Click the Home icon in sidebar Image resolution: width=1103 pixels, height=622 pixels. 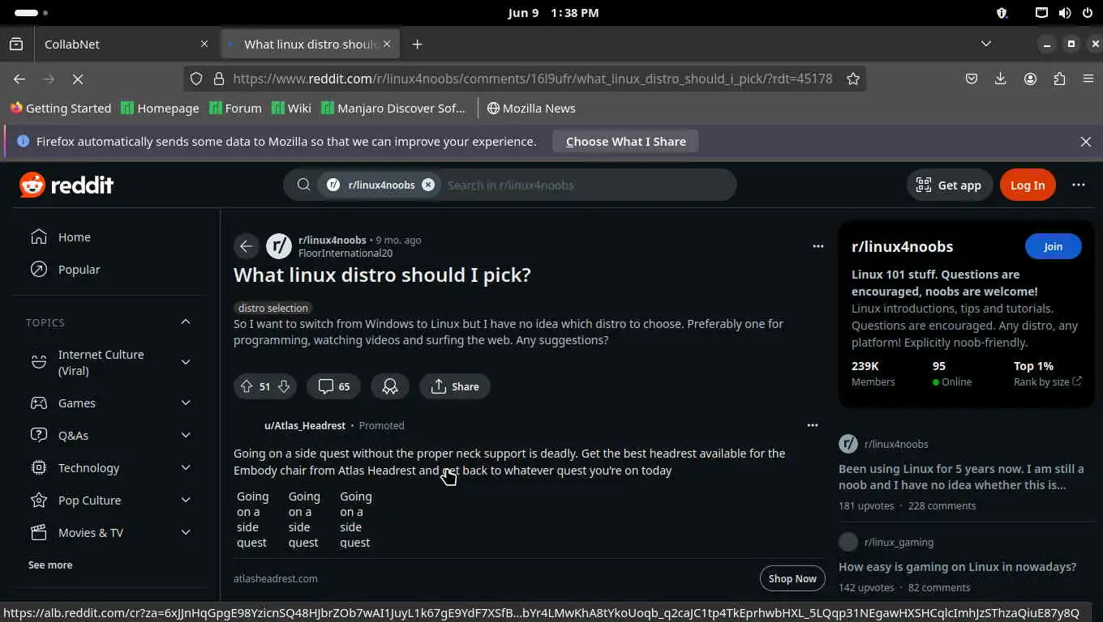[38, 236]
